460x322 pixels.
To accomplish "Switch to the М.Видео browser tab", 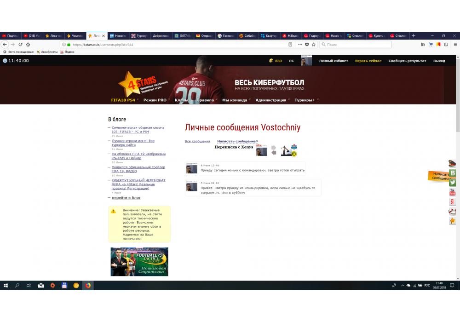I will click(290, 36).
